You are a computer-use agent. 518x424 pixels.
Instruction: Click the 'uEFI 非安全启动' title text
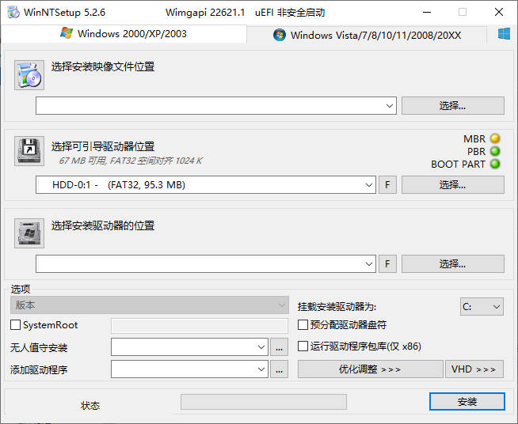[x=290, y=13]
